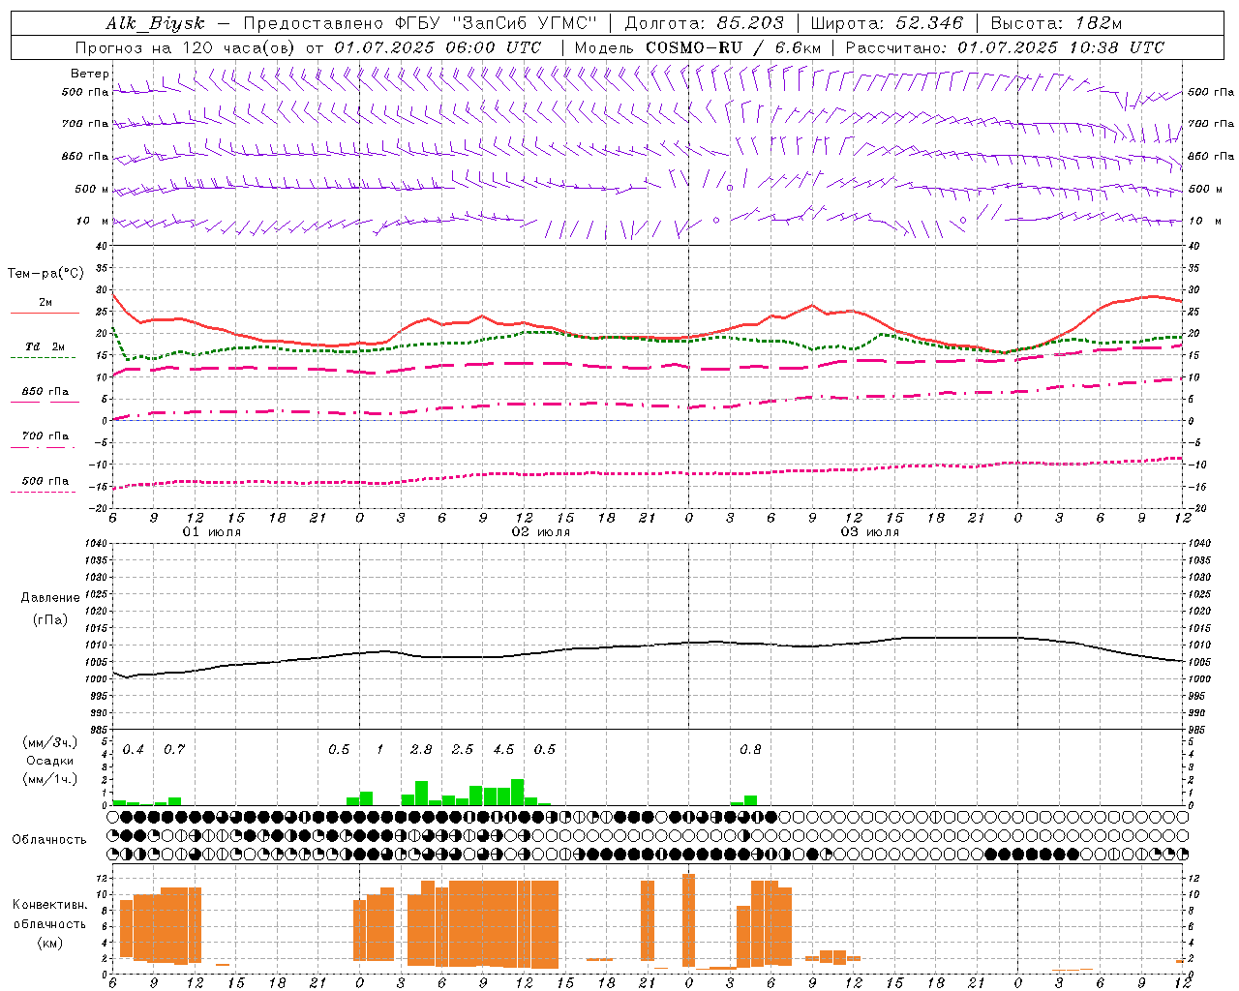
Task: Click the '2.5' precipitation amount value
Action: point(463,749)
